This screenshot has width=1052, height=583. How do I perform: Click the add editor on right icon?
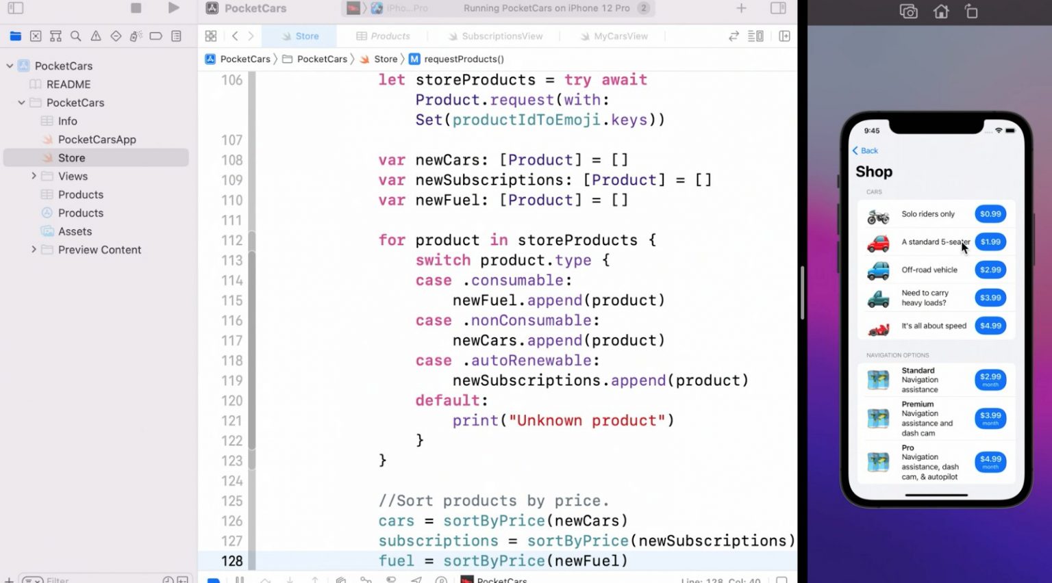784,36
